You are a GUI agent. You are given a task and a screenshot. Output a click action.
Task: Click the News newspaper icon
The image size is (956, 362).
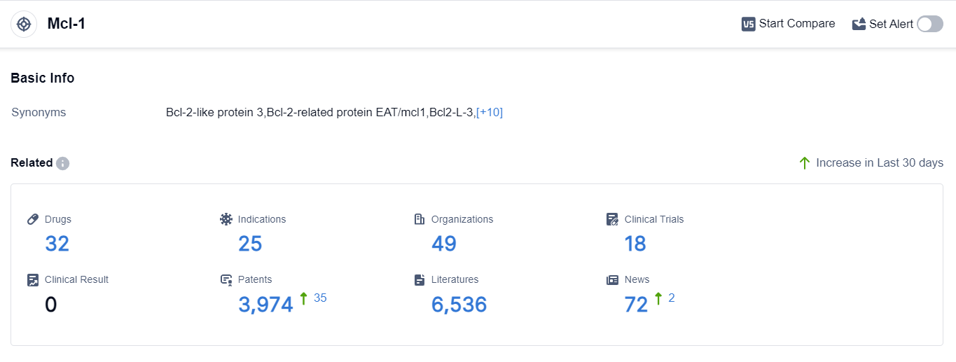pyautogui.click(x=612, y=280)
